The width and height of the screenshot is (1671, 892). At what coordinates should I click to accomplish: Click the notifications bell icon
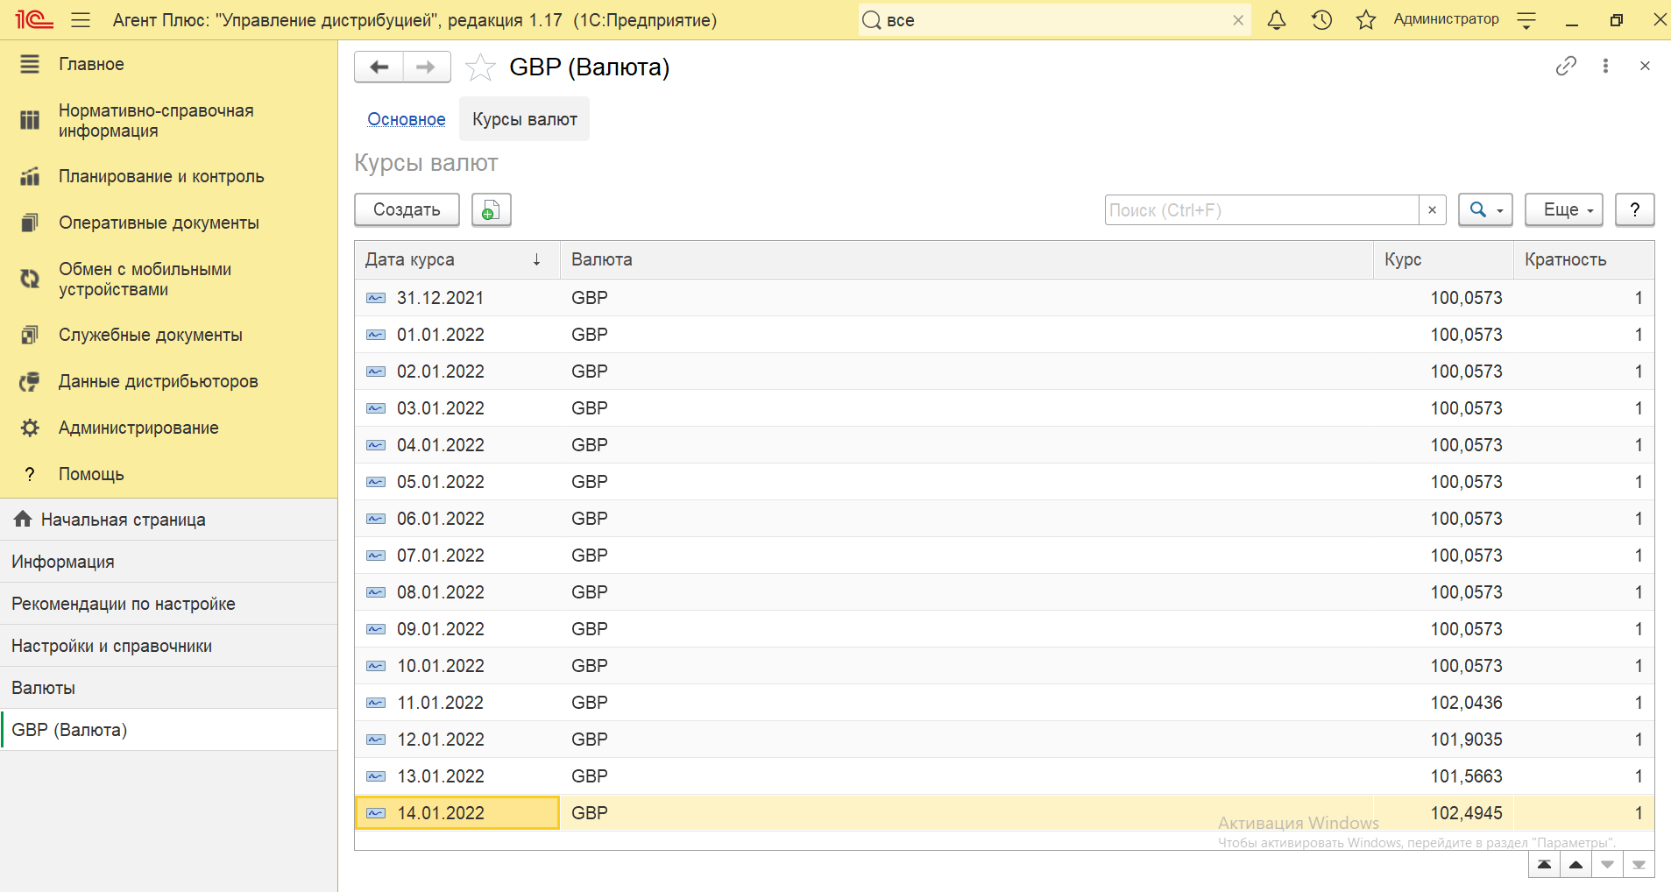tap(1277, 20)
